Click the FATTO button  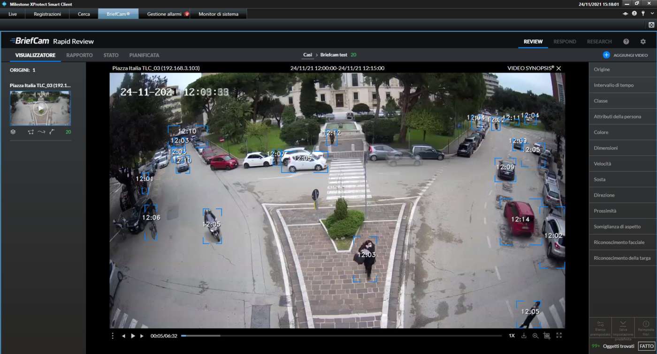646,346
